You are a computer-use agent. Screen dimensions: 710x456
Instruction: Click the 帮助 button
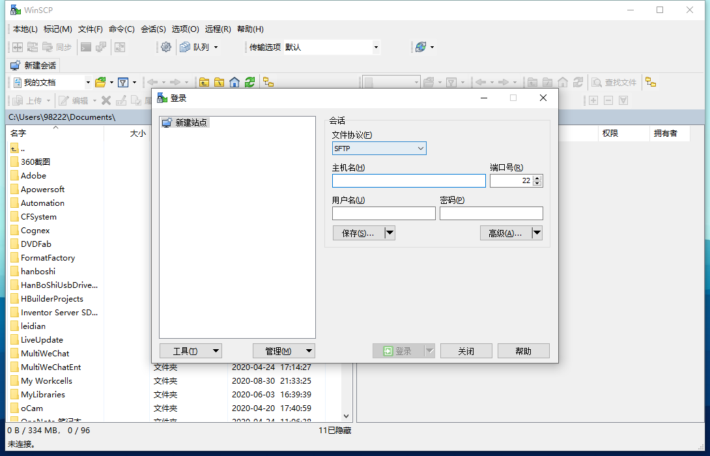(x=524, y=351)
